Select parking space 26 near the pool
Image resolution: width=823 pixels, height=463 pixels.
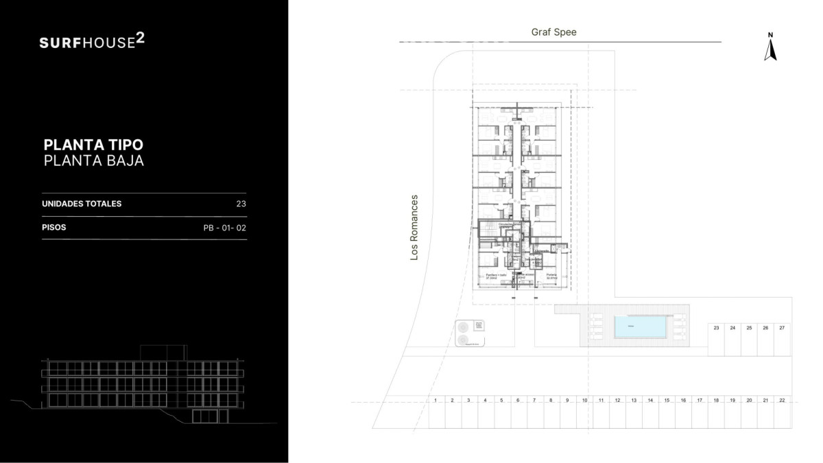click(765, 340)
